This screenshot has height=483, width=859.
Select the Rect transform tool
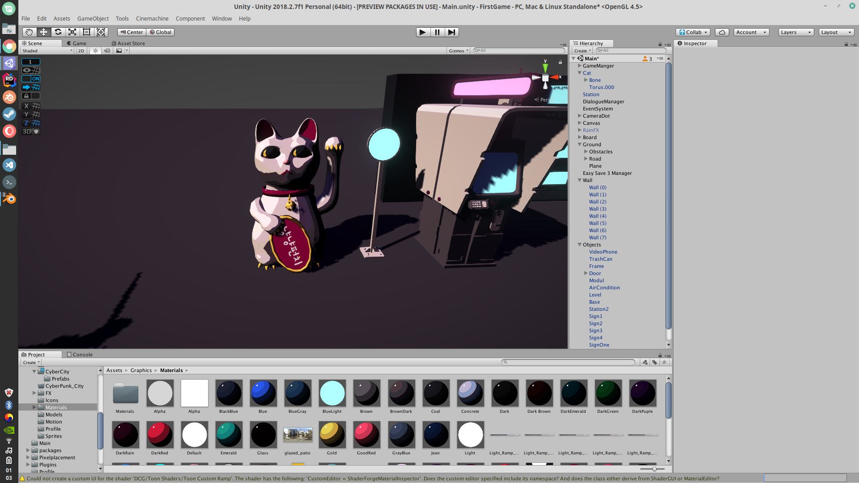click(86, 32)
